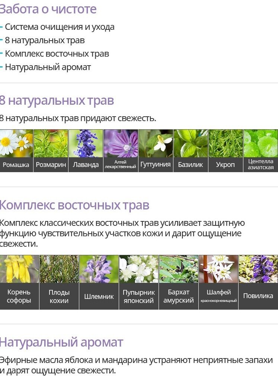Click the heading 'Забота о чистоте'

(x=48, y=9)
